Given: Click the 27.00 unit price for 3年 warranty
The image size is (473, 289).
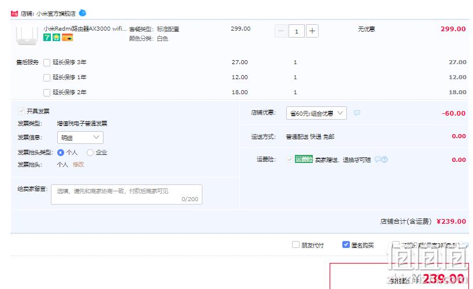Looking at the screenshot, I should [240, 62].
